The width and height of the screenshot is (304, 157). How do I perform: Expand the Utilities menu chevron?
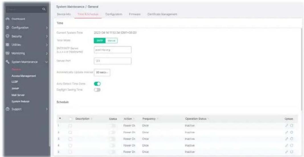coord(47,45)
